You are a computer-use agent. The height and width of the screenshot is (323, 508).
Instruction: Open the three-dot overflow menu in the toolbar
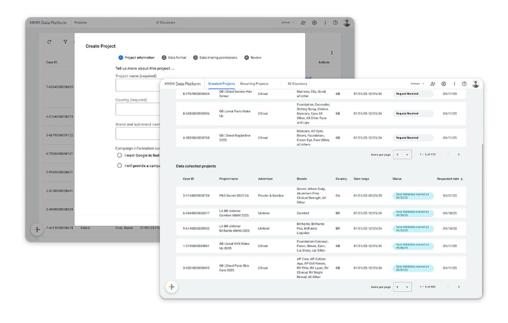point(454,84)
